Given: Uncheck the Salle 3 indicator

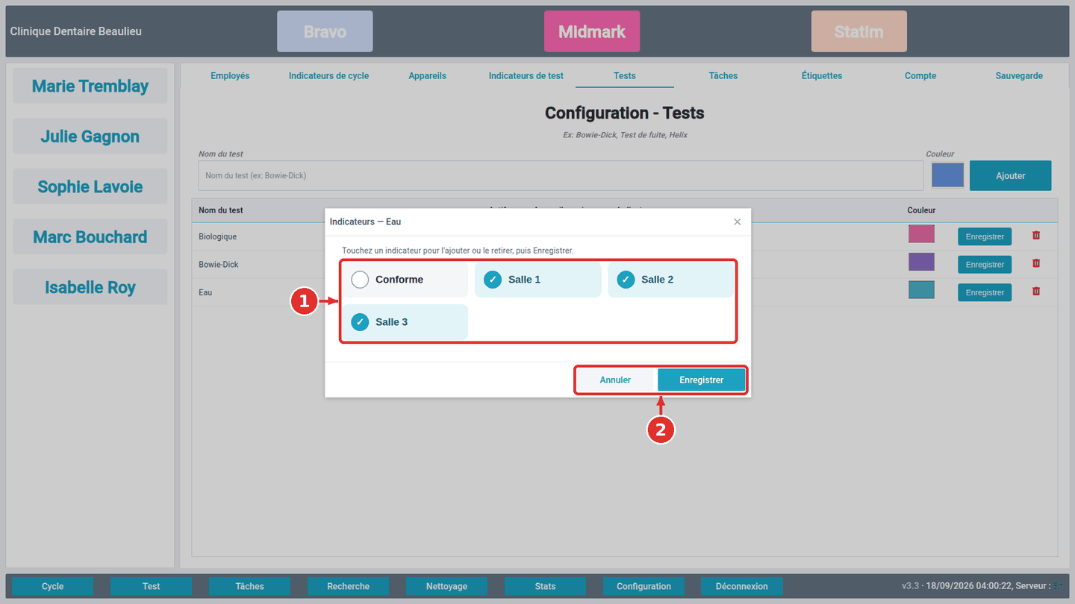Looking at the screenshot, I should (x=405, y=322).
